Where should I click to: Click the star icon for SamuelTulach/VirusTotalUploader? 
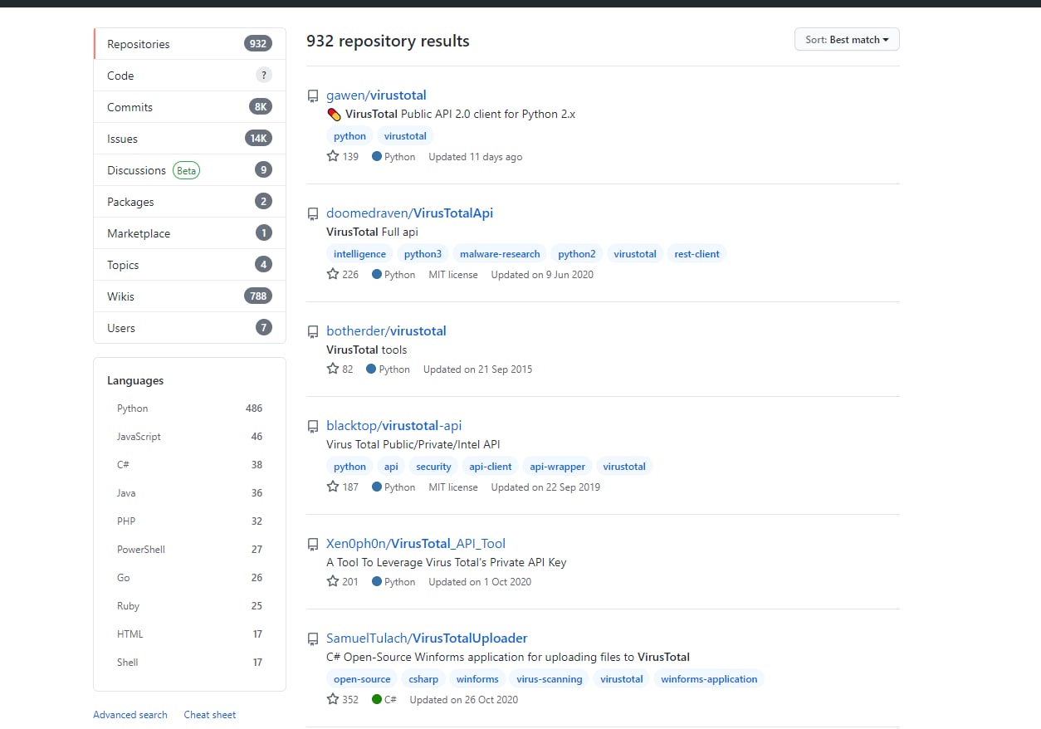point(333,699)
